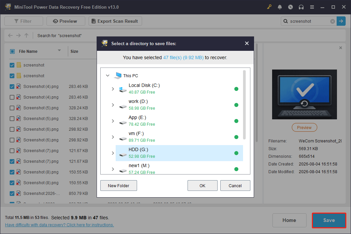Screen dimensions: 351x234
Task: Select This PC computer icon
Action: point(118,76)
